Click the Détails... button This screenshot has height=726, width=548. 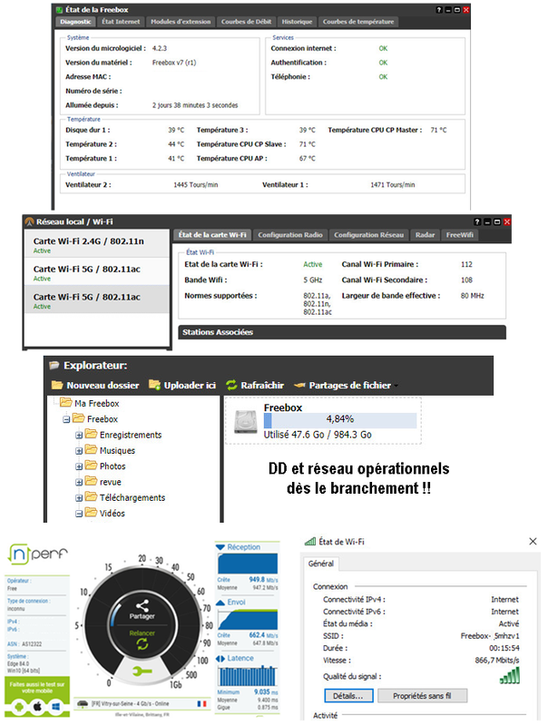click(x=348, y=696)
